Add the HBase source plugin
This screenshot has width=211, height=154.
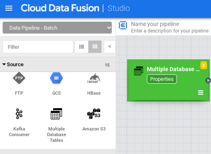pyautogui.click(x=94, y=84)
